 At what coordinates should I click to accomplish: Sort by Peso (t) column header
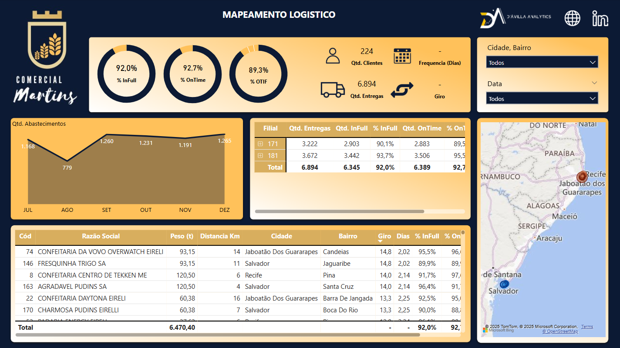(x=182, y=236)
